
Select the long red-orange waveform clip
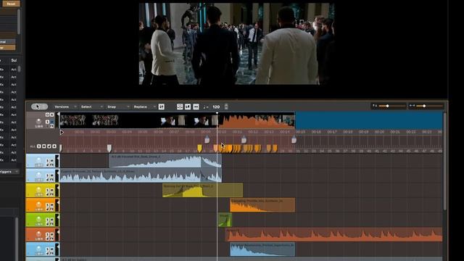[x=333, y=234]
